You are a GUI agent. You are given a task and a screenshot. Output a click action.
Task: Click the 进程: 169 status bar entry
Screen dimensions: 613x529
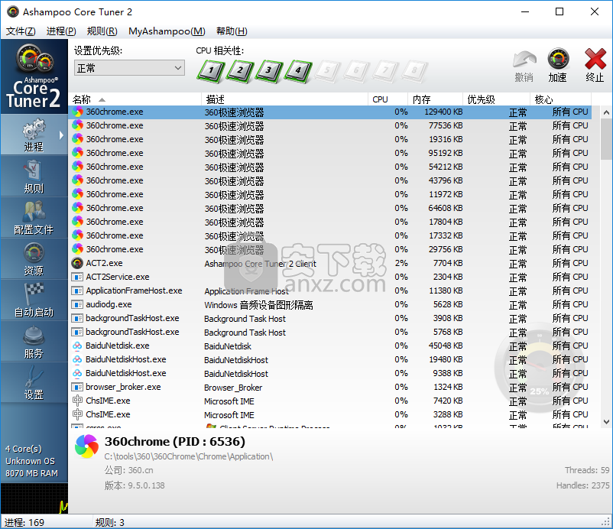(24, 523)
